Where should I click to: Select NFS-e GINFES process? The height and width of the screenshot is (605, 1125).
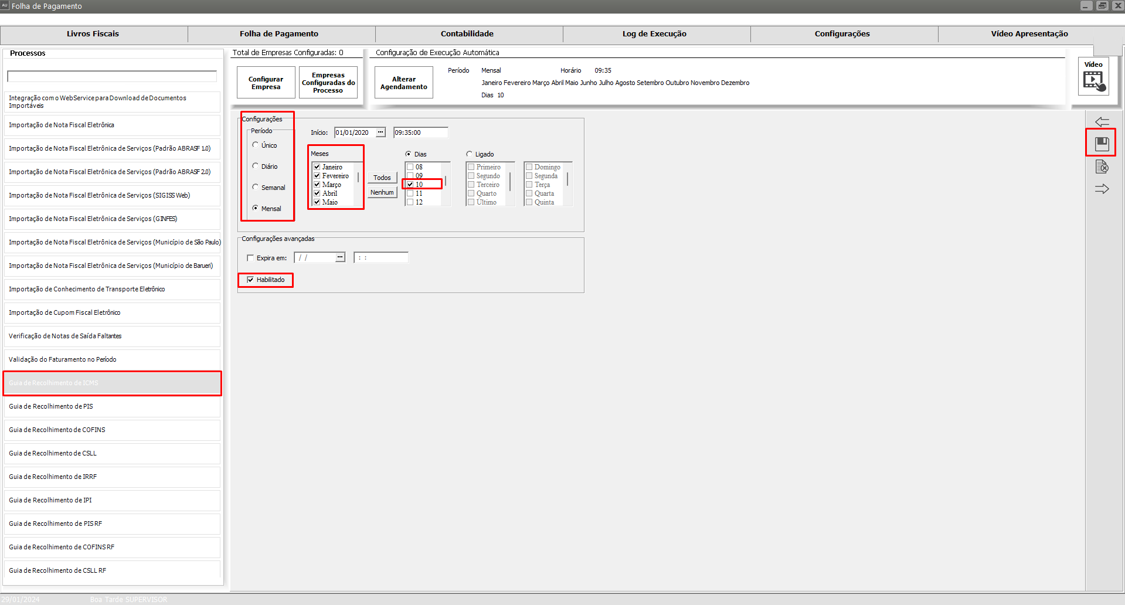click(x=112, y=219)
